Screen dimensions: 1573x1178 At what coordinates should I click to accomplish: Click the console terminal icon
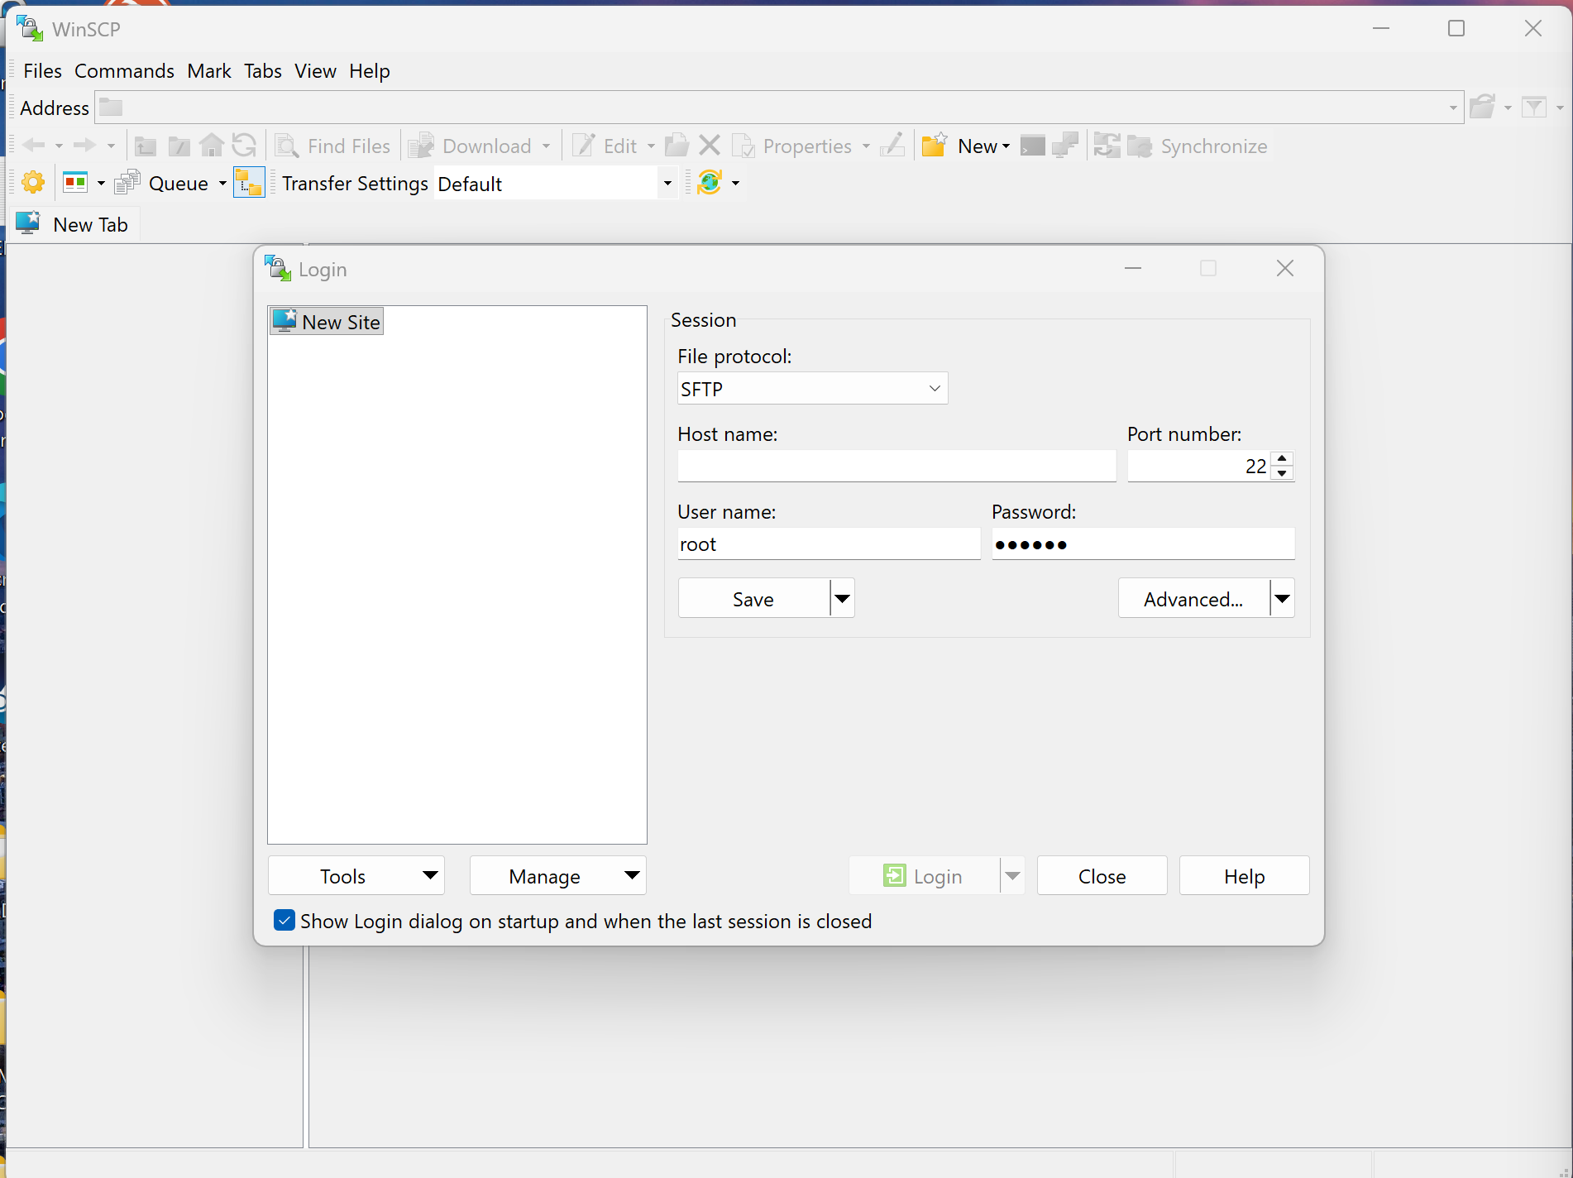click(1033, 146)
